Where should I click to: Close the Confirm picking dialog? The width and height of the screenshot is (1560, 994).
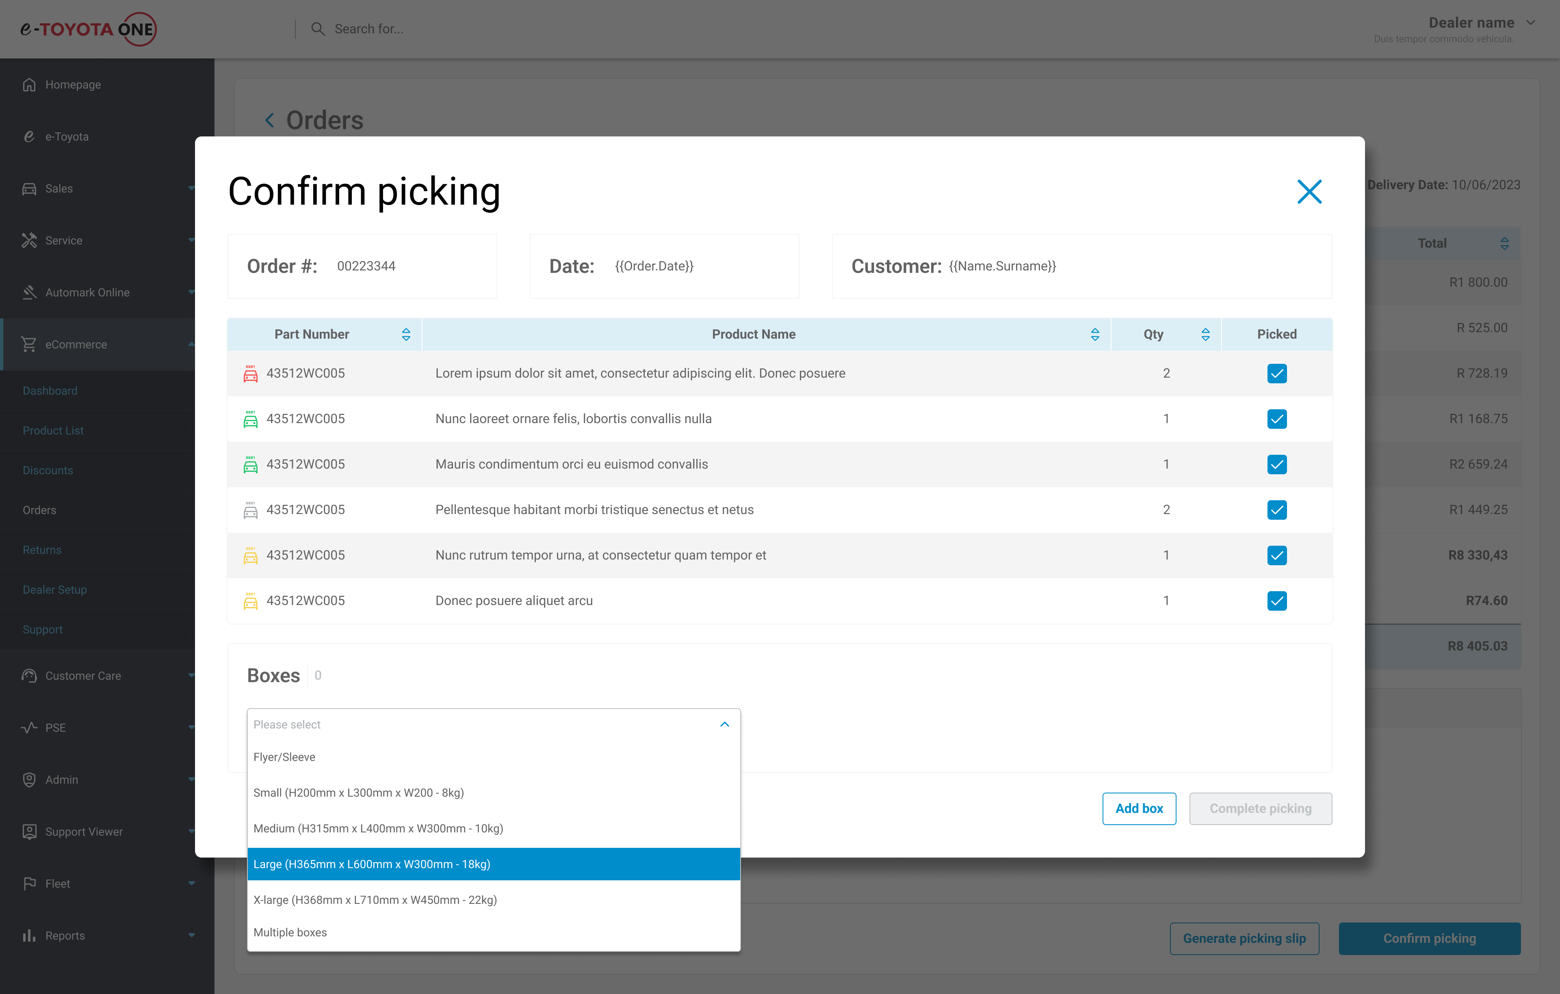[x=1309, y=192]
